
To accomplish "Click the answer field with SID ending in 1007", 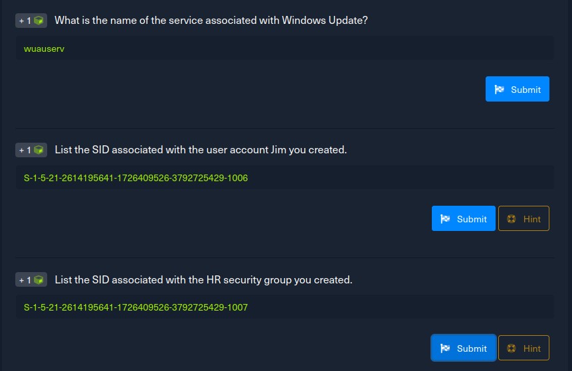I will pos(284,307).
